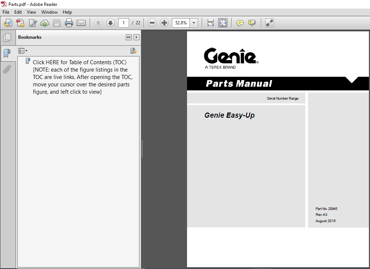Click the navigation pane splitter handle
Viewport: 370px width, 269px height.
(x=142, y=149)
